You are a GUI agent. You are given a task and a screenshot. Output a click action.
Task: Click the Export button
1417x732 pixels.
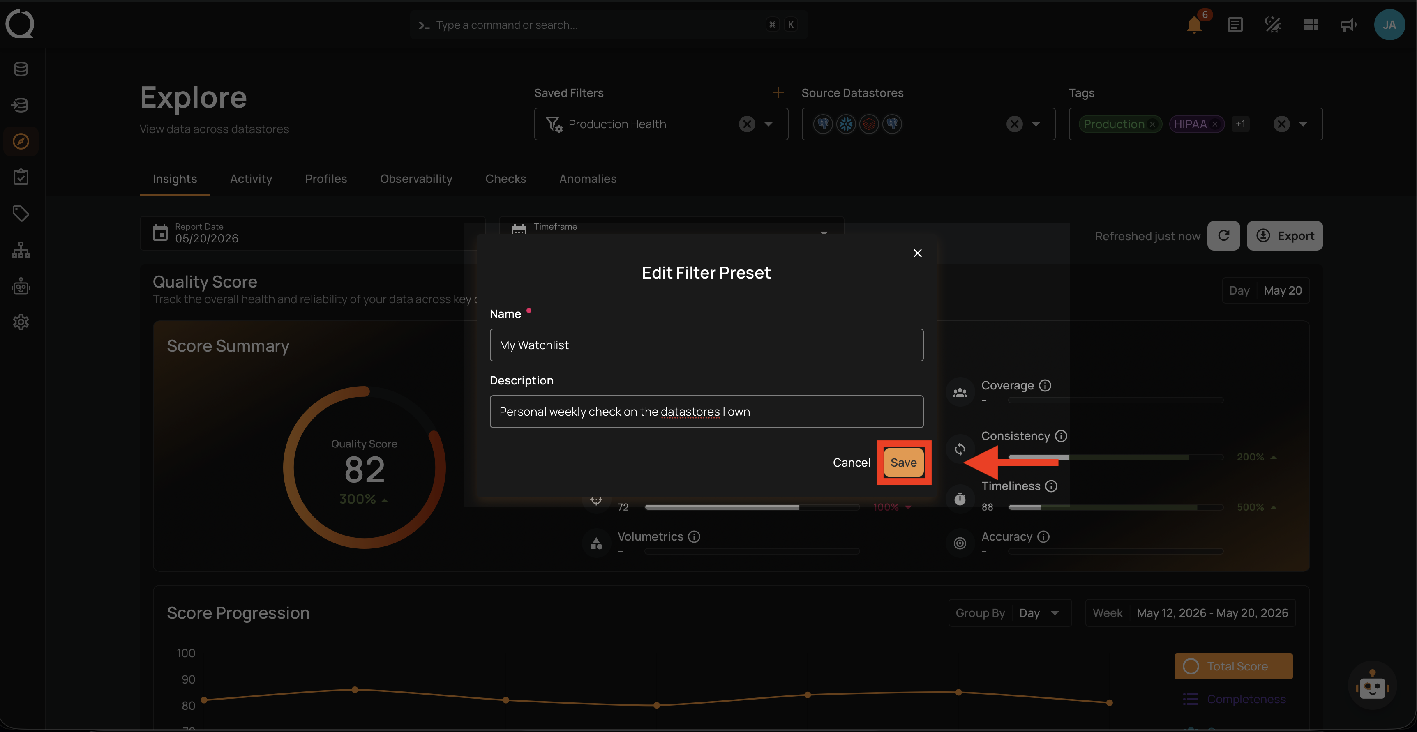pyautogui.click(x=1284, y=236)
